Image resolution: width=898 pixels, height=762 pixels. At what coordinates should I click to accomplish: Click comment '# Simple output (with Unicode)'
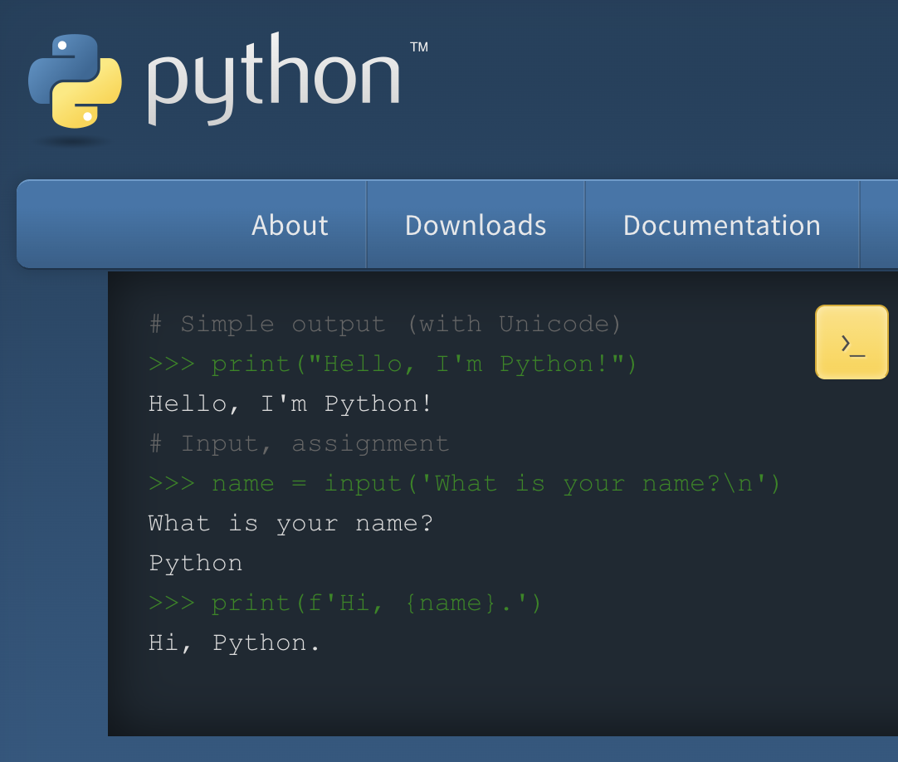click(385, 325)
